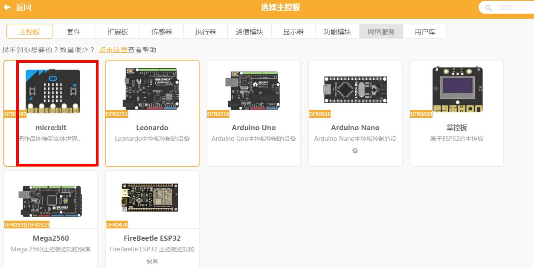Image resolution: width=534 pixels, height=268 pixels.
Task: Go back via 返回 label
Action: click(x=23, y=7)
